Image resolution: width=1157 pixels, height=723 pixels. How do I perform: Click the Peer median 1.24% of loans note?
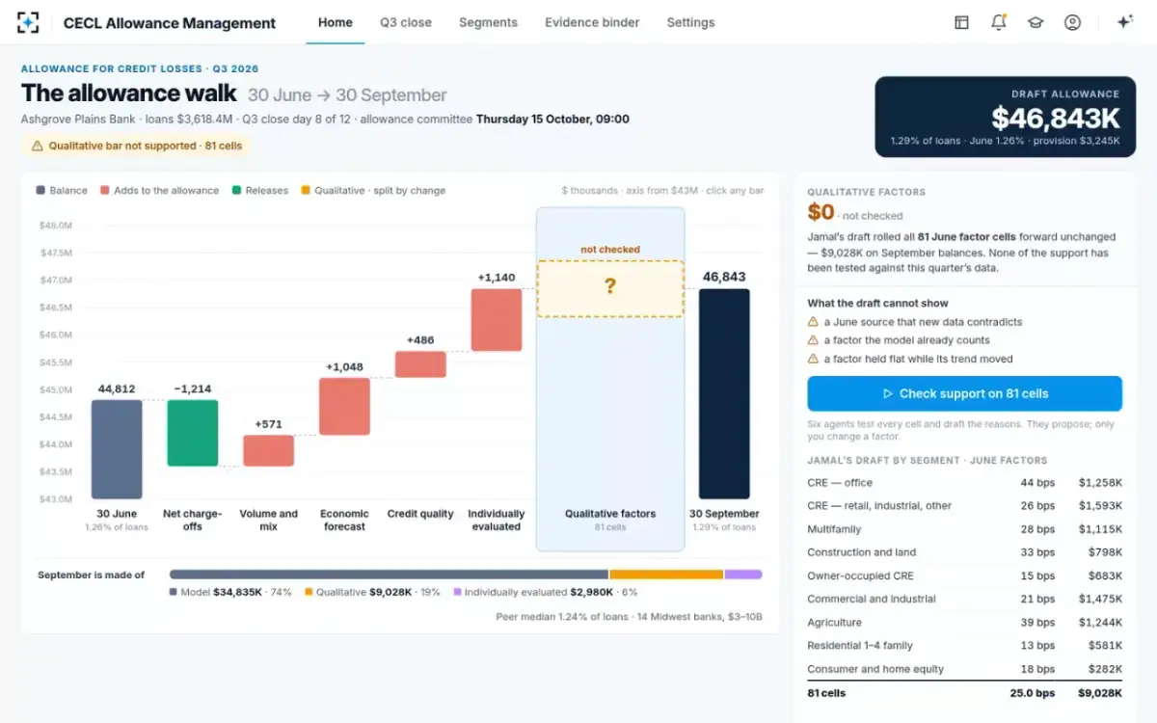coord(630,616)
